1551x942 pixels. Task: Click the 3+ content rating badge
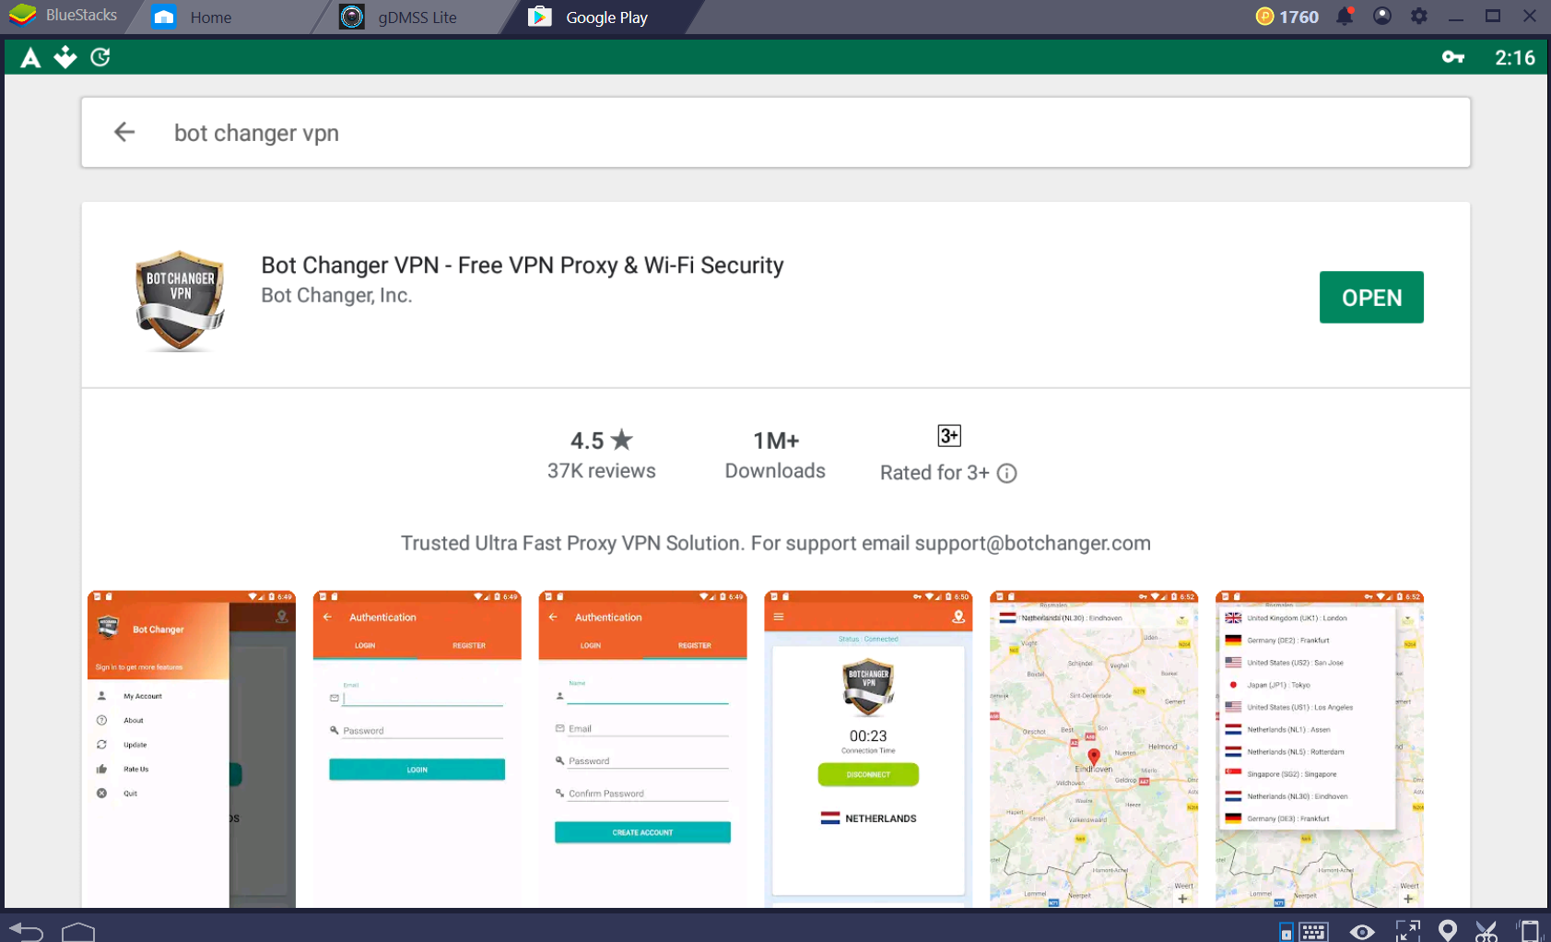point(949,436)
